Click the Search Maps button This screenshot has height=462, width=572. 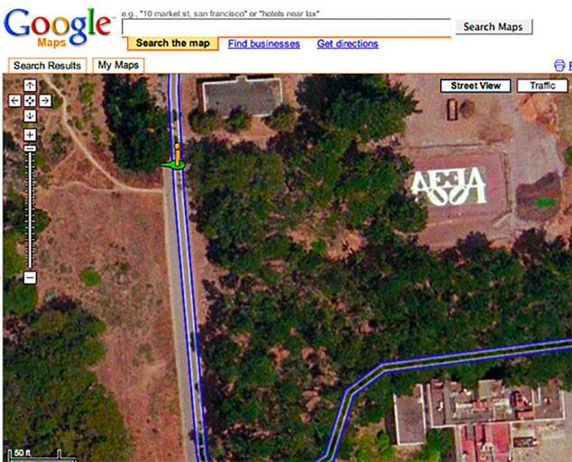494,27
